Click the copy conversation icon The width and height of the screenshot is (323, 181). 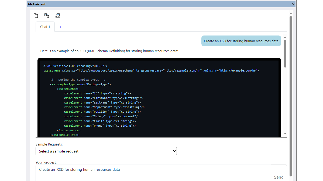(36, 15)
